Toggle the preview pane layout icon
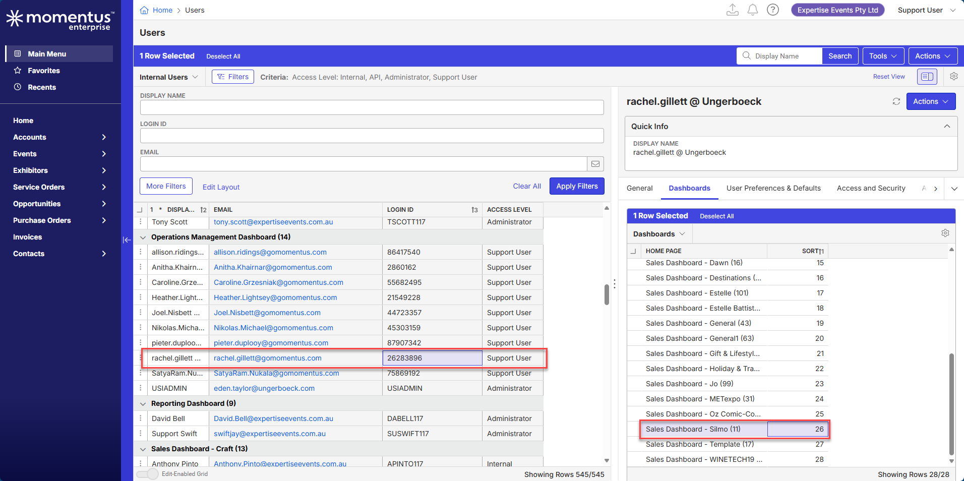 927,77
